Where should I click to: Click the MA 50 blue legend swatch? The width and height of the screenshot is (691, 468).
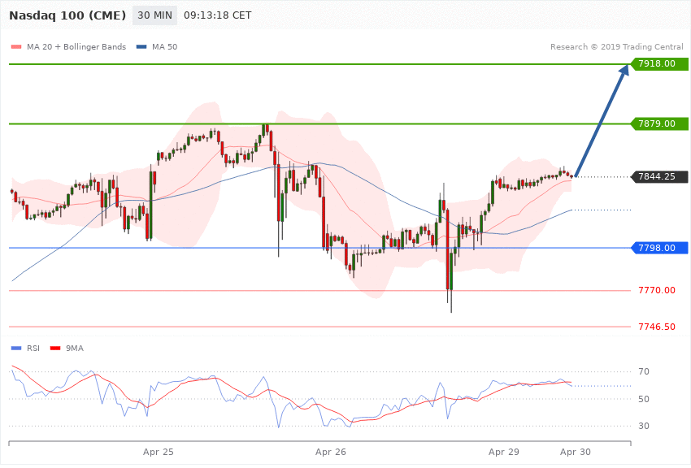click(x=141, y=46)
